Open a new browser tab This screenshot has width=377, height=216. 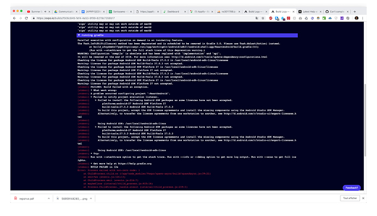point(355,11)
